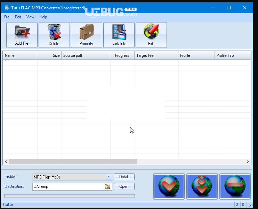Click the horizontal scrollbar right arrow
Screen dimensions: 258x209
[248, 162]
